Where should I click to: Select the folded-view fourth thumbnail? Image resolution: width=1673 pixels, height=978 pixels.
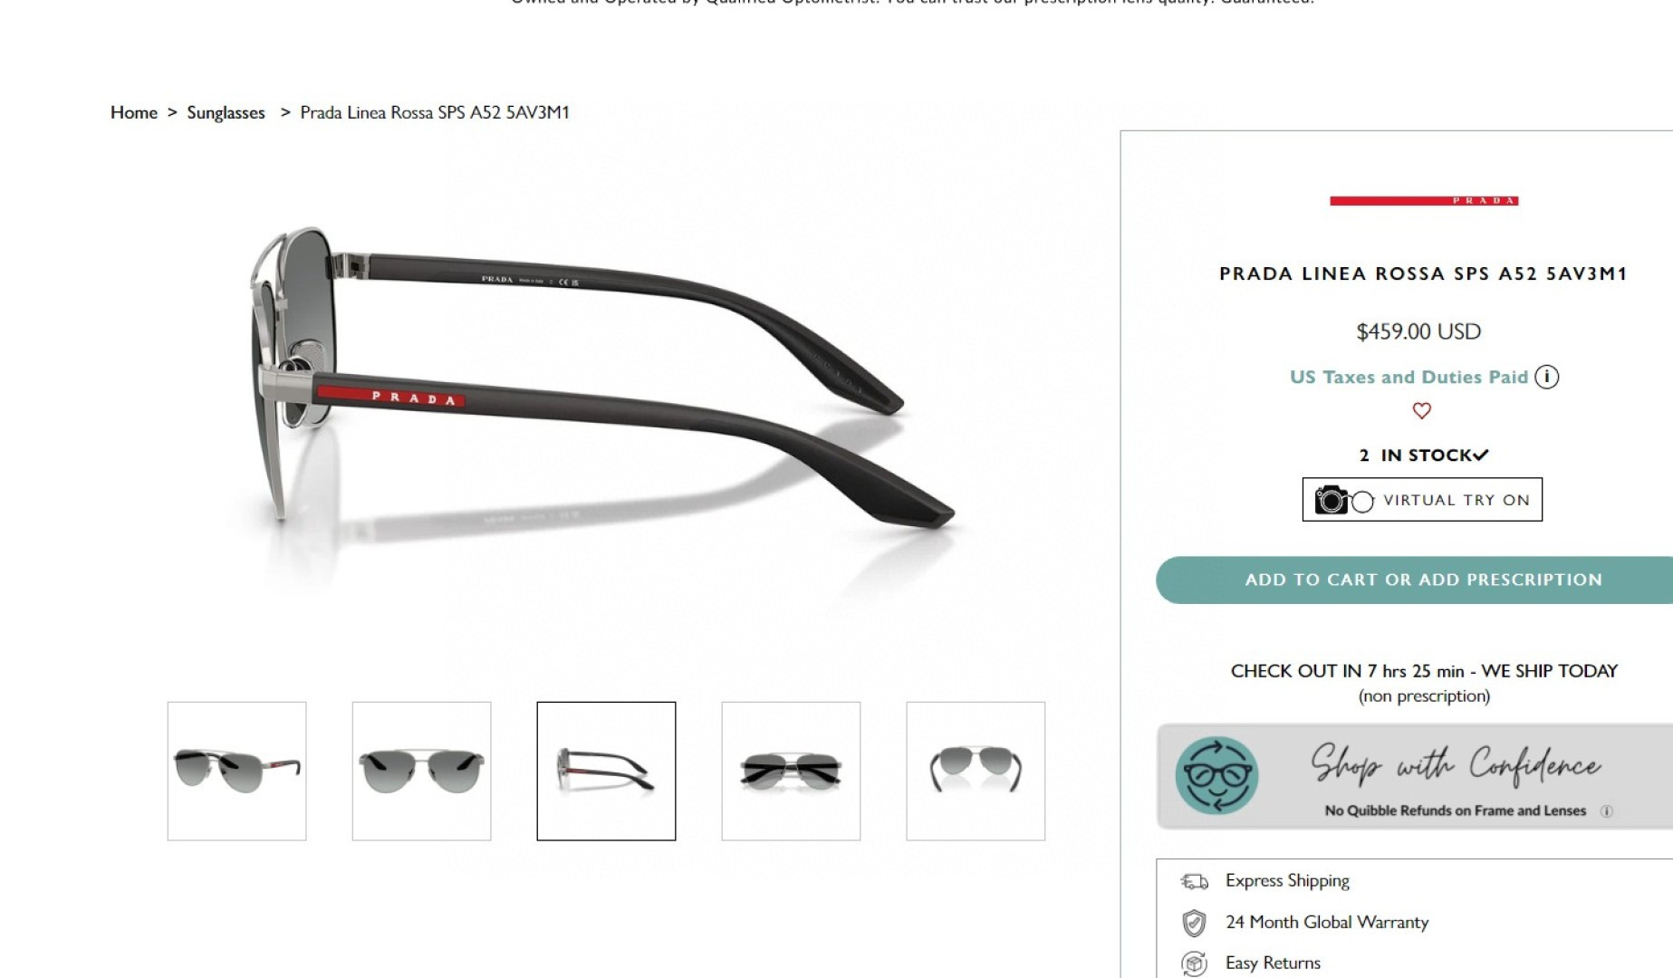(x=791, y=771)
